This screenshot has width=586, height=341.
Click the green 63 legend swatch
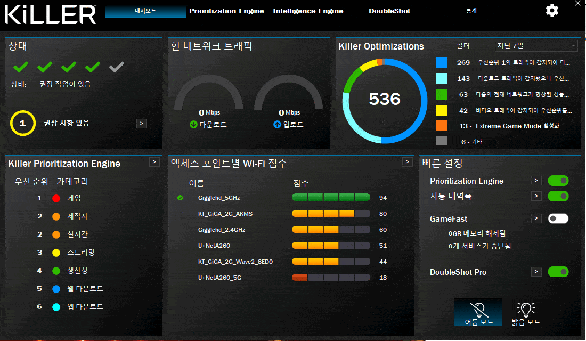click(x=442, y=94)
